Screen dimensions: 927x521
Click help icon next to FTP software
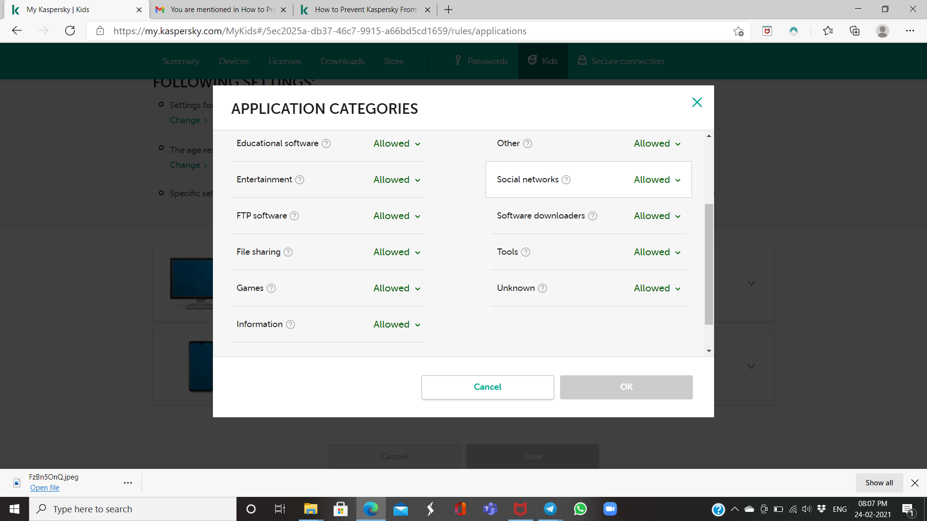(295, 216)
